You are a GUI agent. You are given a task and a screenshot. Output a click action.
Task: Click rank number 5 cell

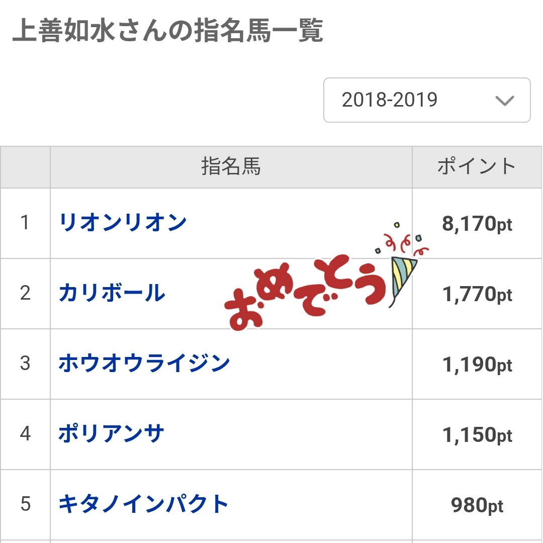click(25, 504)
